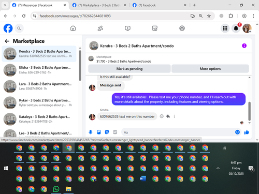259x194 pixels.
Task: Click Kendra's conversation header title
Action: (137, 46)
